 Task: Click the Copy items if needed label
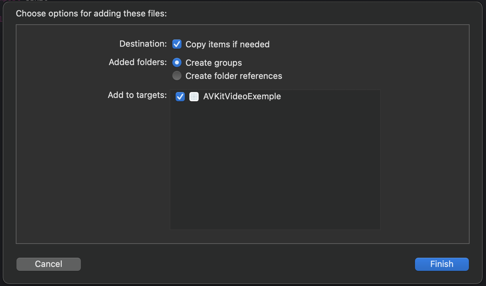[228, 44]
